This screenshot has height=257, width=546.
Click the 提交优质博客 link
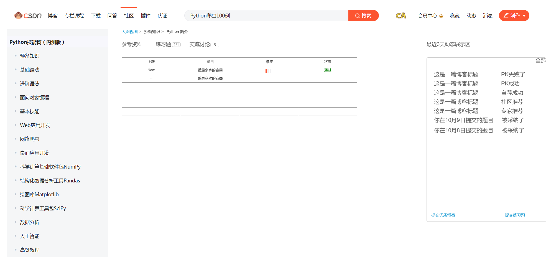click(443, 215)
